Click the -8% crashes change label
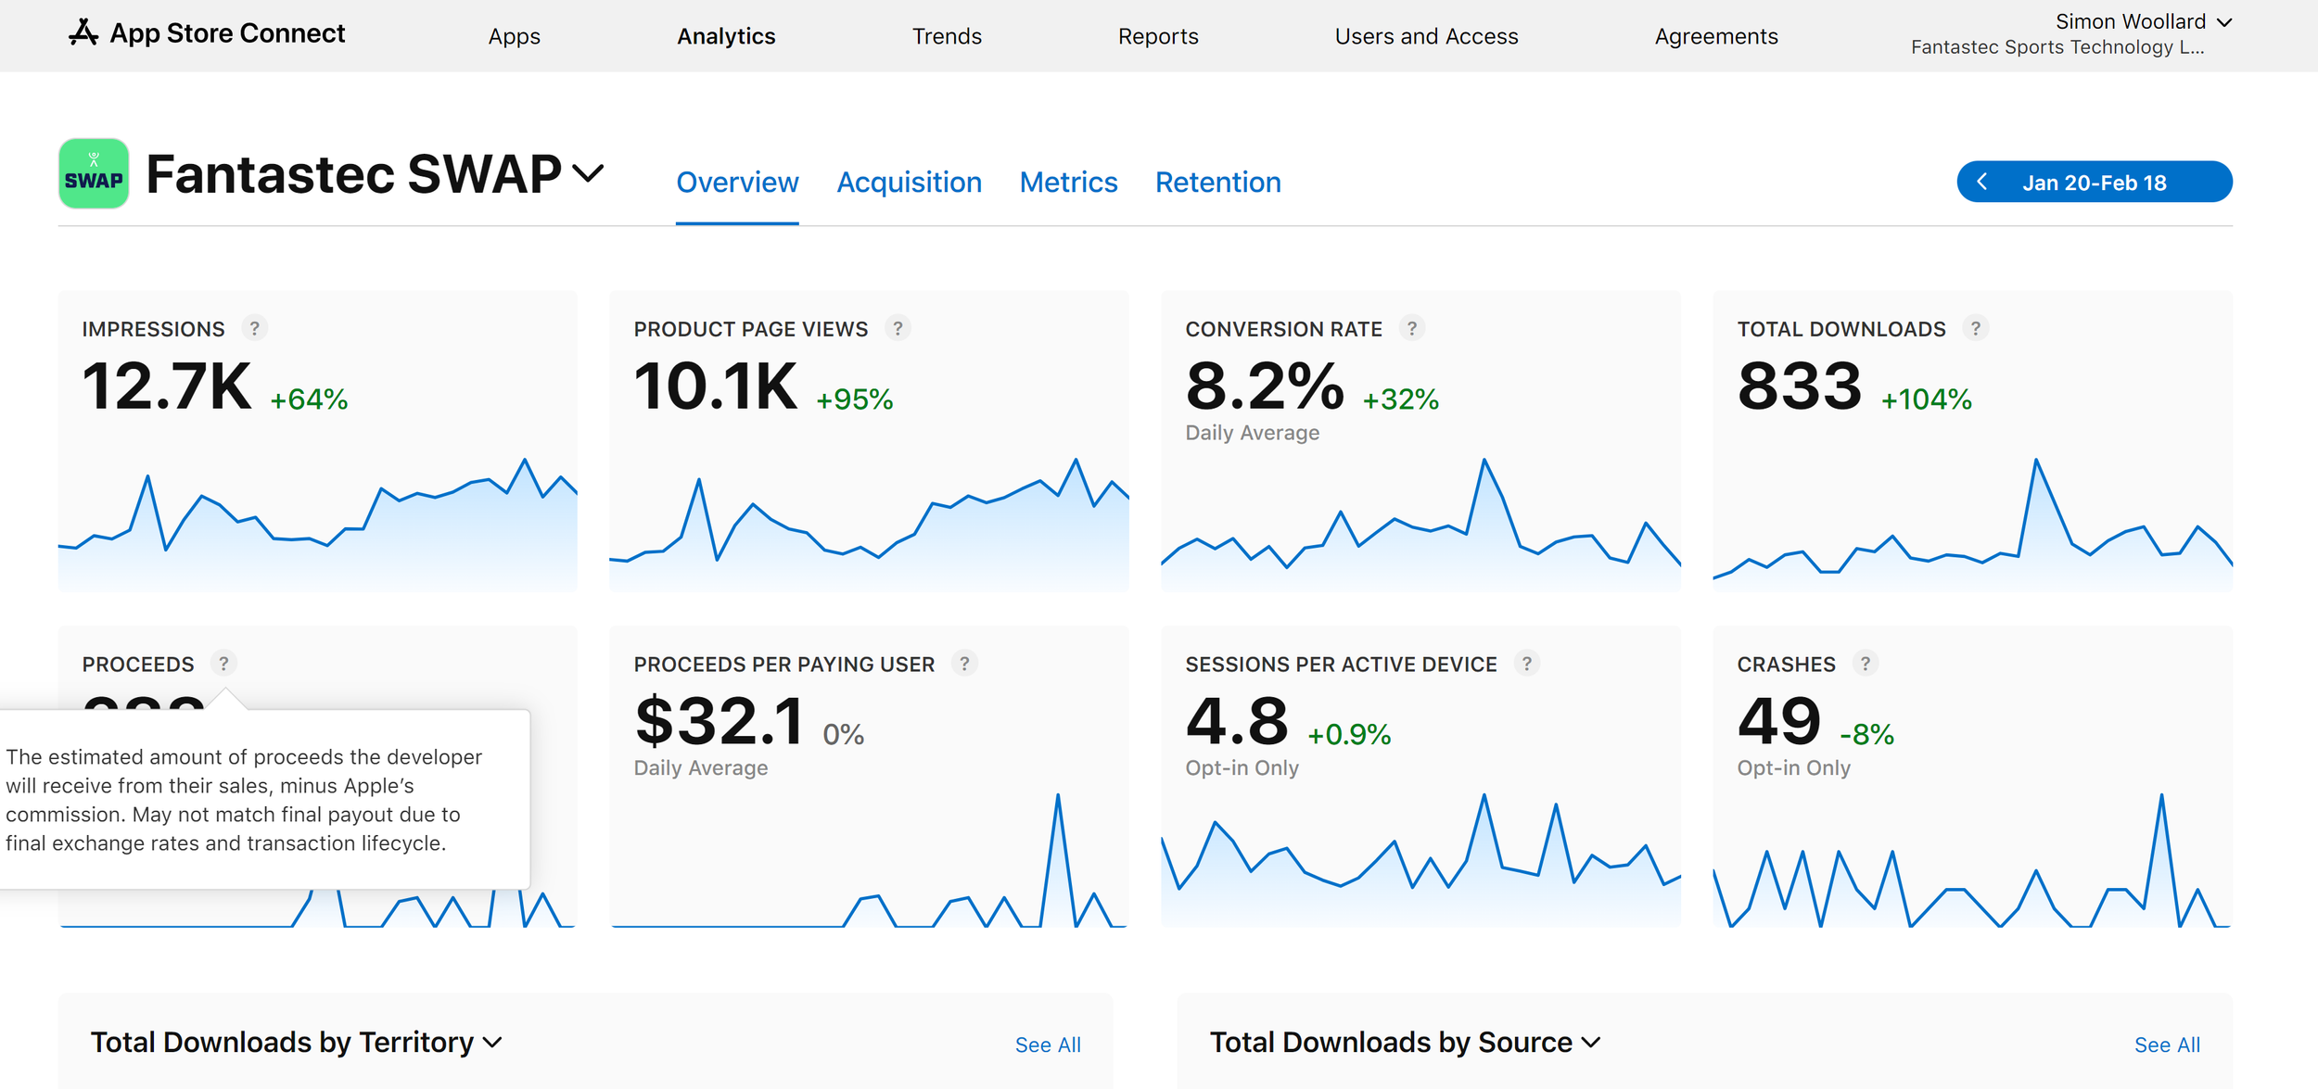The height and width of the screenshot is (1089, 2318). (x=1866, y=735)
